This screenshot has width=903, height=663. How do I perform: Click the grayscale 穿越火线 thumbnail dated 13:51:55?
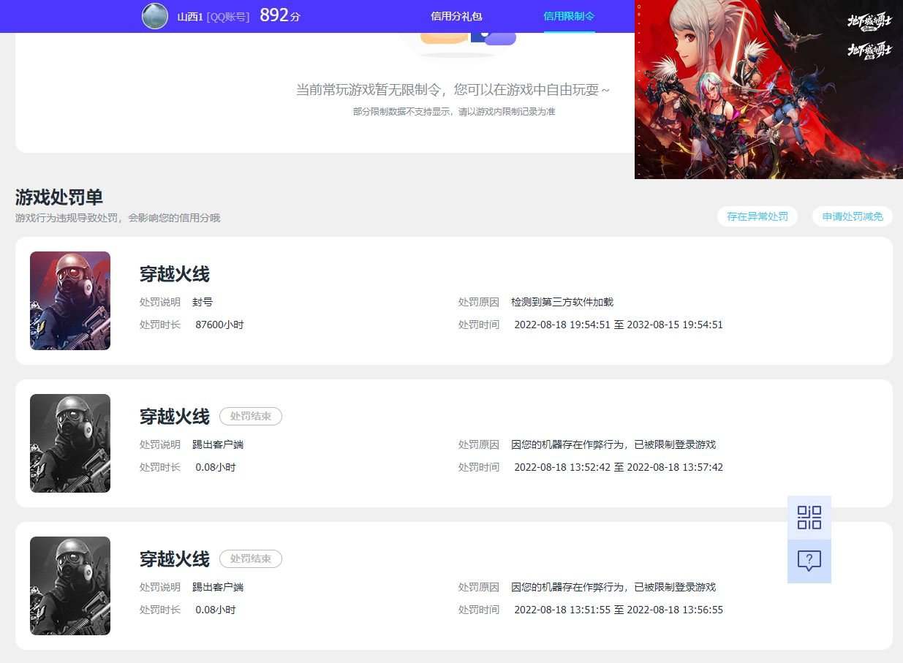point(70,586)
